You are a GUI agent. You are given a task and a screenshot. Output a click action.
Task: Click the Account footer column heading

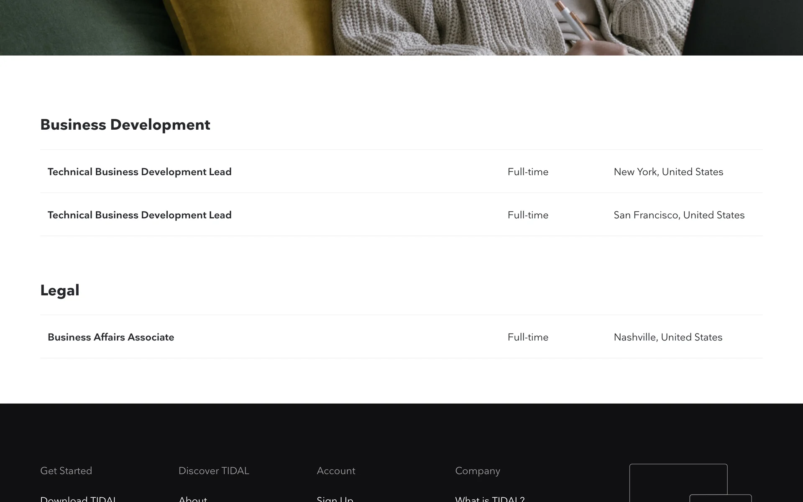tap(336, 471)
